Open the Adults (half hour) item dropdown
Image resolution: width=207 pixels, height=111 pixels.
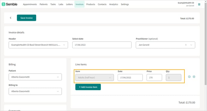tap(94, 78)
